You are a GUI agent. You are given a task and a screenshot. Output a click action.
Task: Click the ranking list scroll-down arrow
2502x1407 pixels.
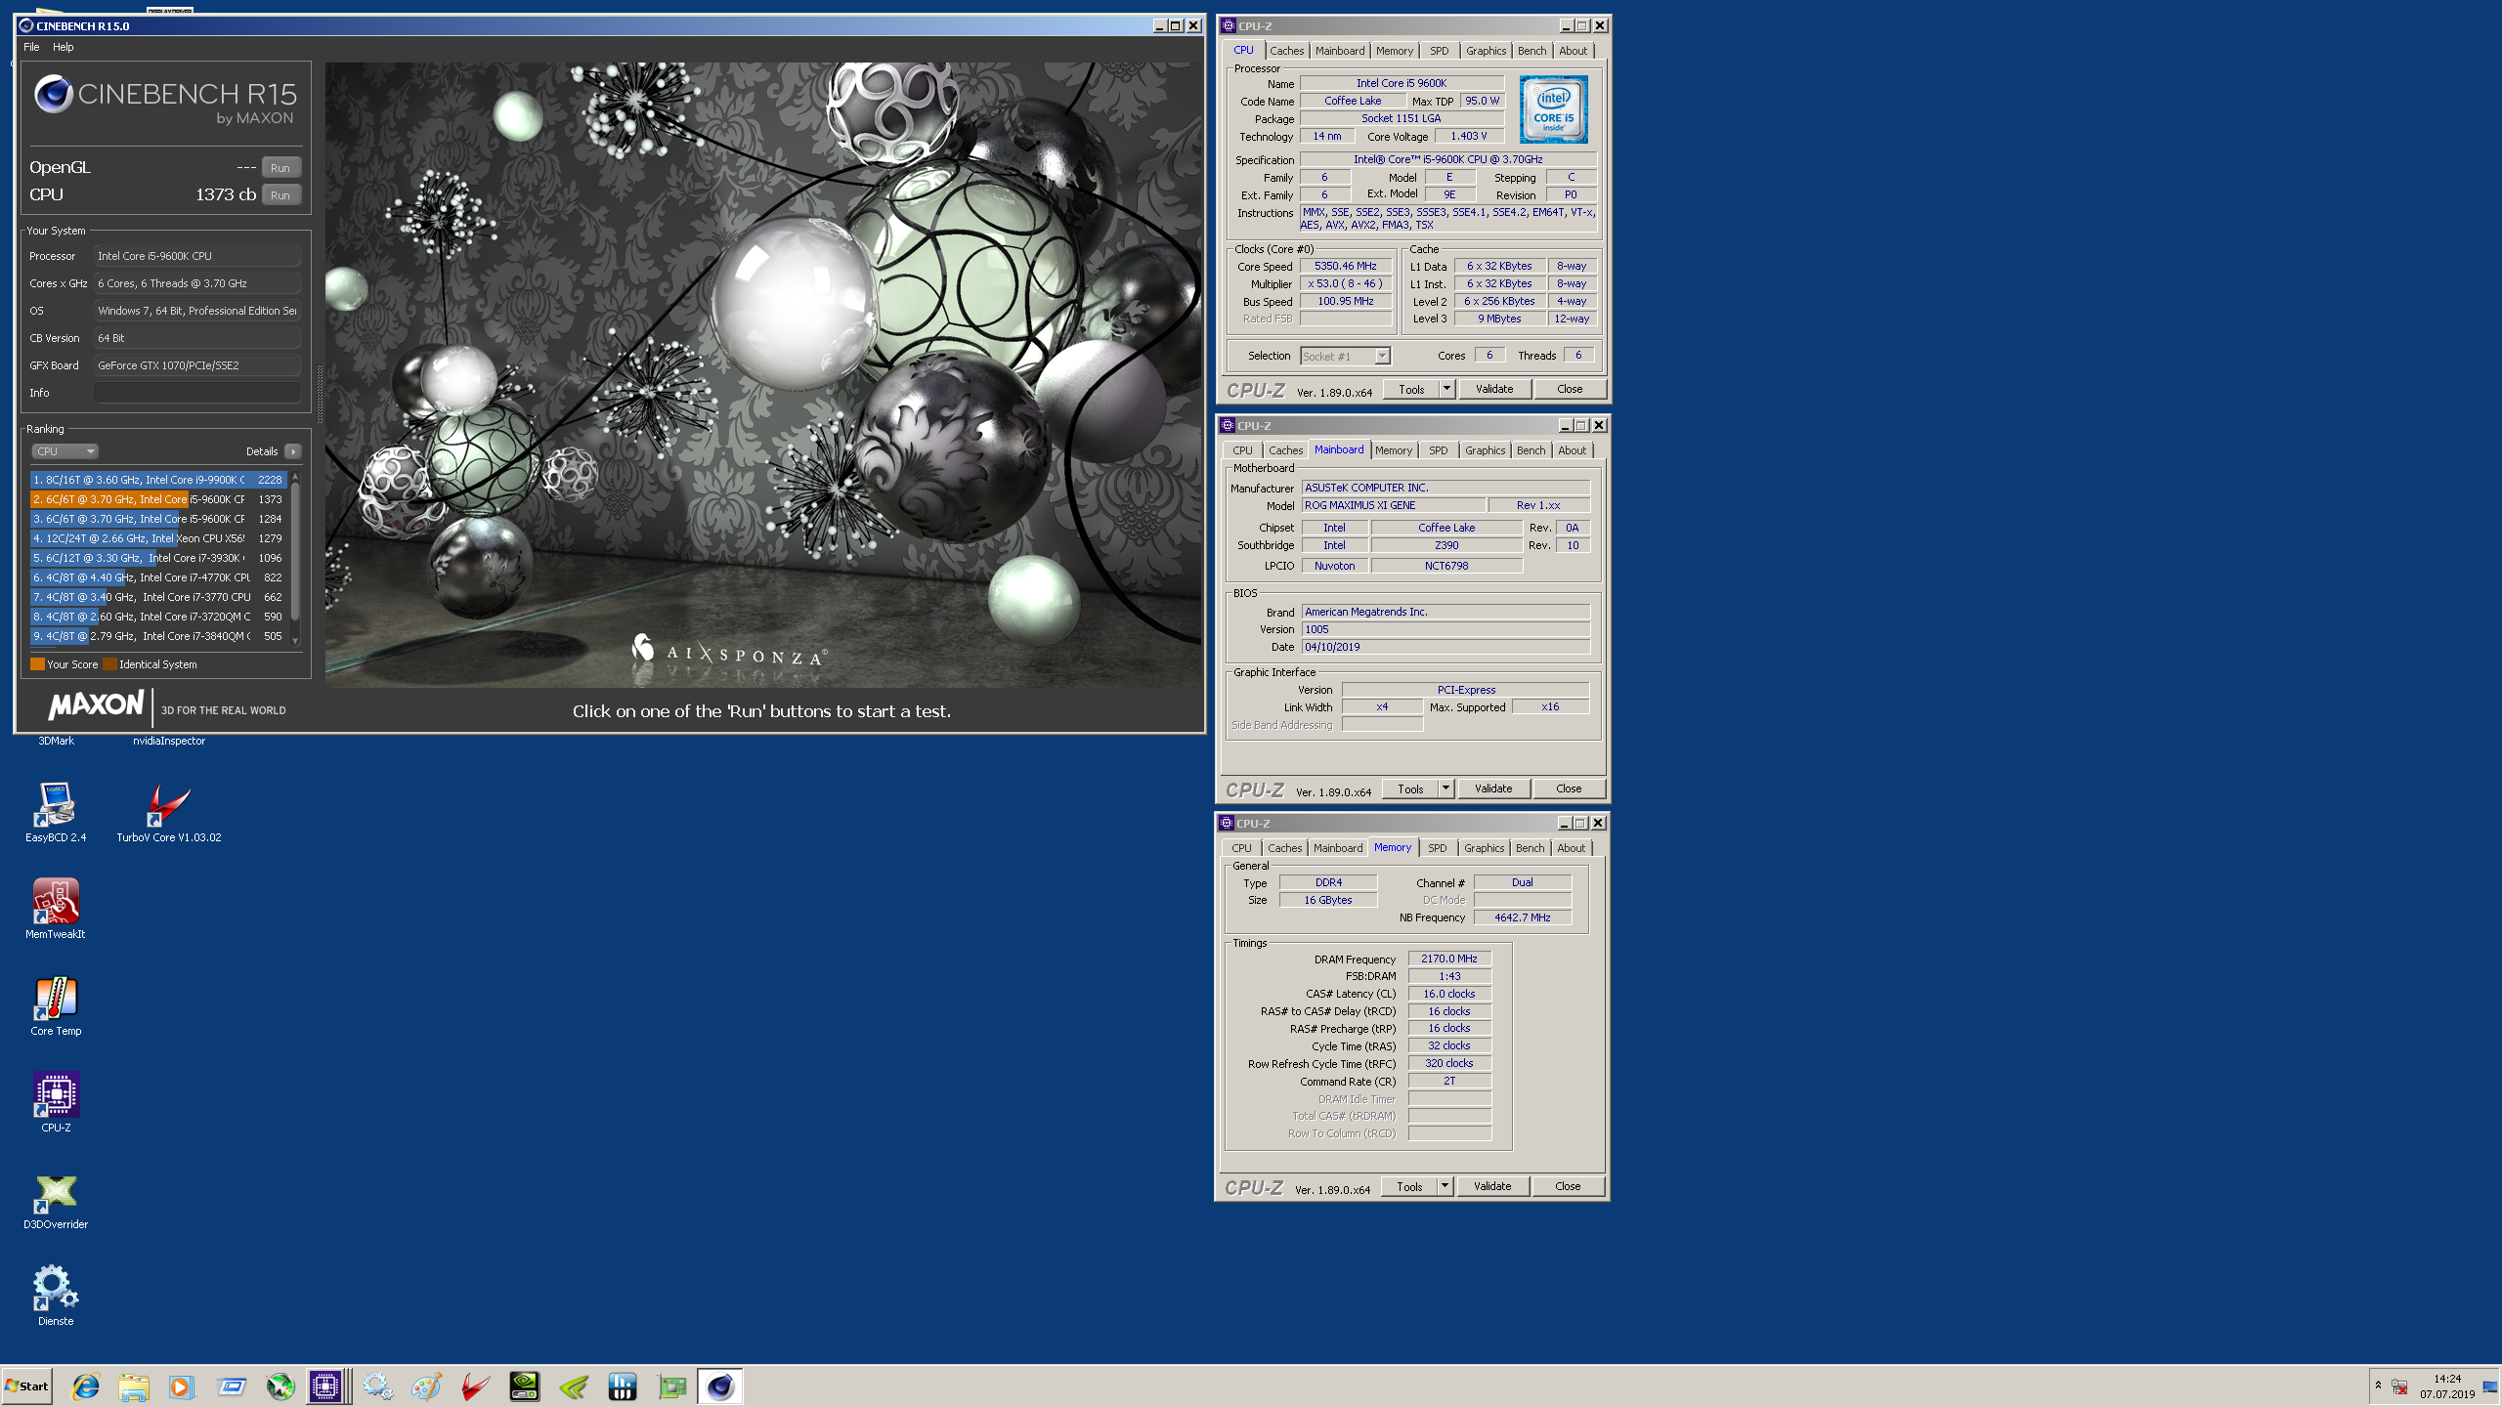pos(295,641)
